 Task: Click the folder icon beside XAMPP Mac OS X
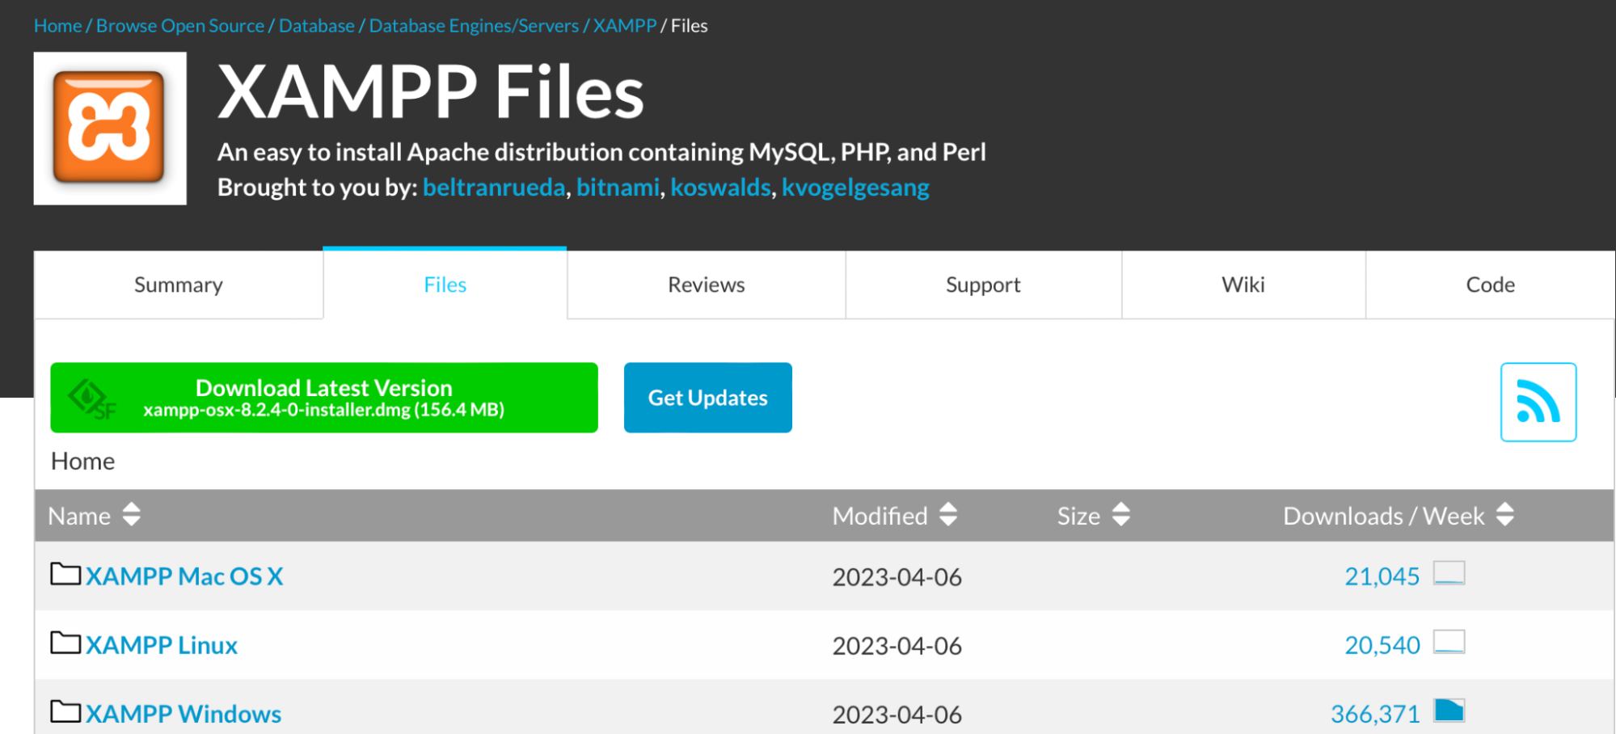click(x=65, y=574)
